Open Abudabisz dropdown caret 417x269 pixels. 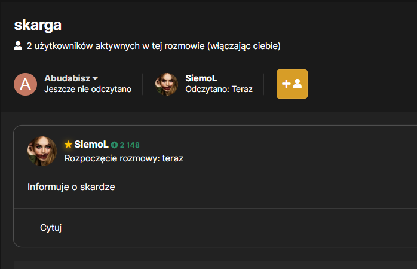tap(95, 78)
